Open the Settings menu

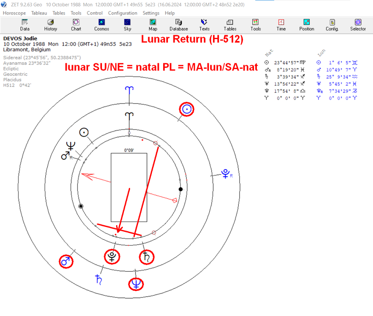coord(151,13)
